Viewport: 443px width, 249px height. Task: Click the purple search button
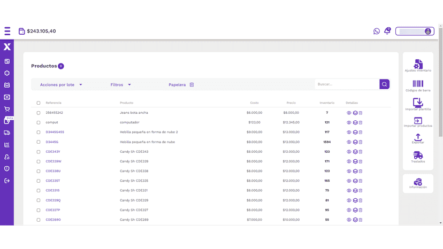(385, 84)
